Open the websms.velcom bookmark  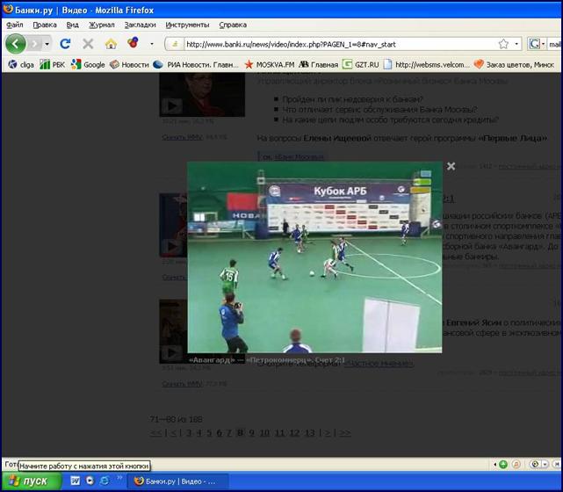point(427,65)
